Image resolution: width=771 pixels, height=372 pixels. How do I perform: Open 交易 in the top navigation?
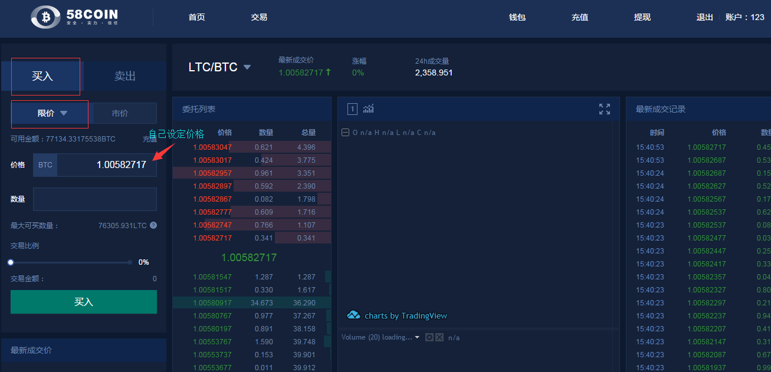[x=259, y=17]
